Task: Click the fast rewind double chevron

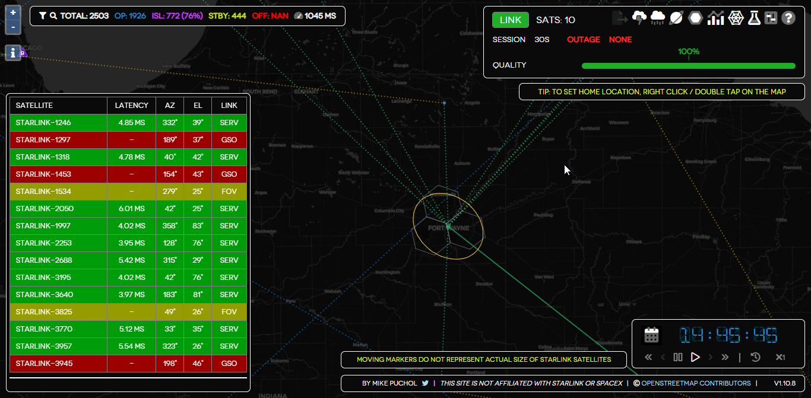Action: [x=648, y=357]
